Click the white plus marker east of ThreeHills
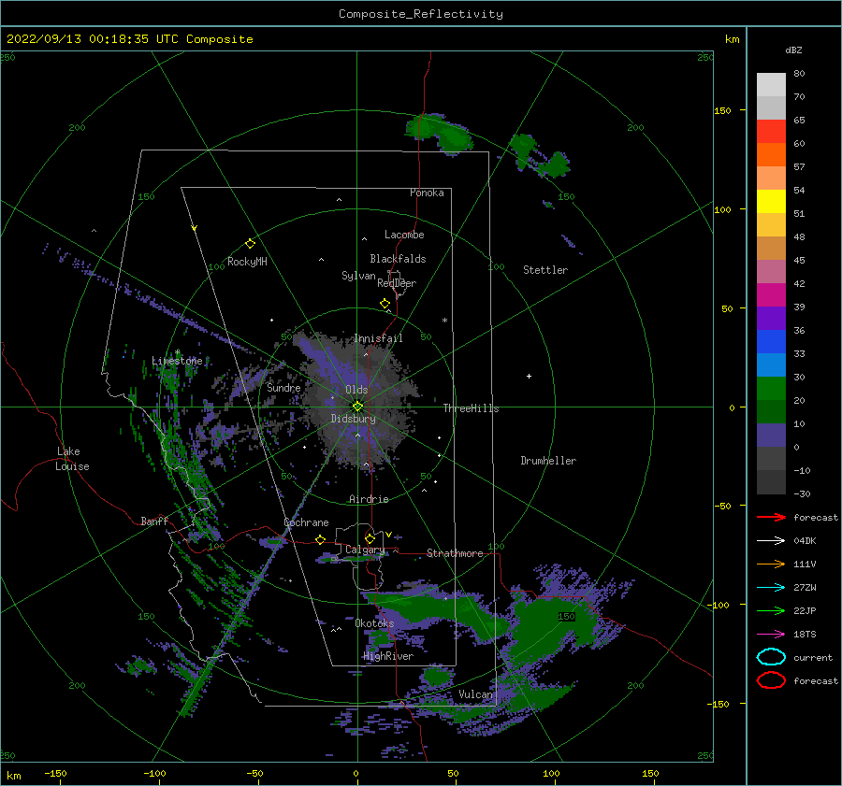 tap(529, 376)
